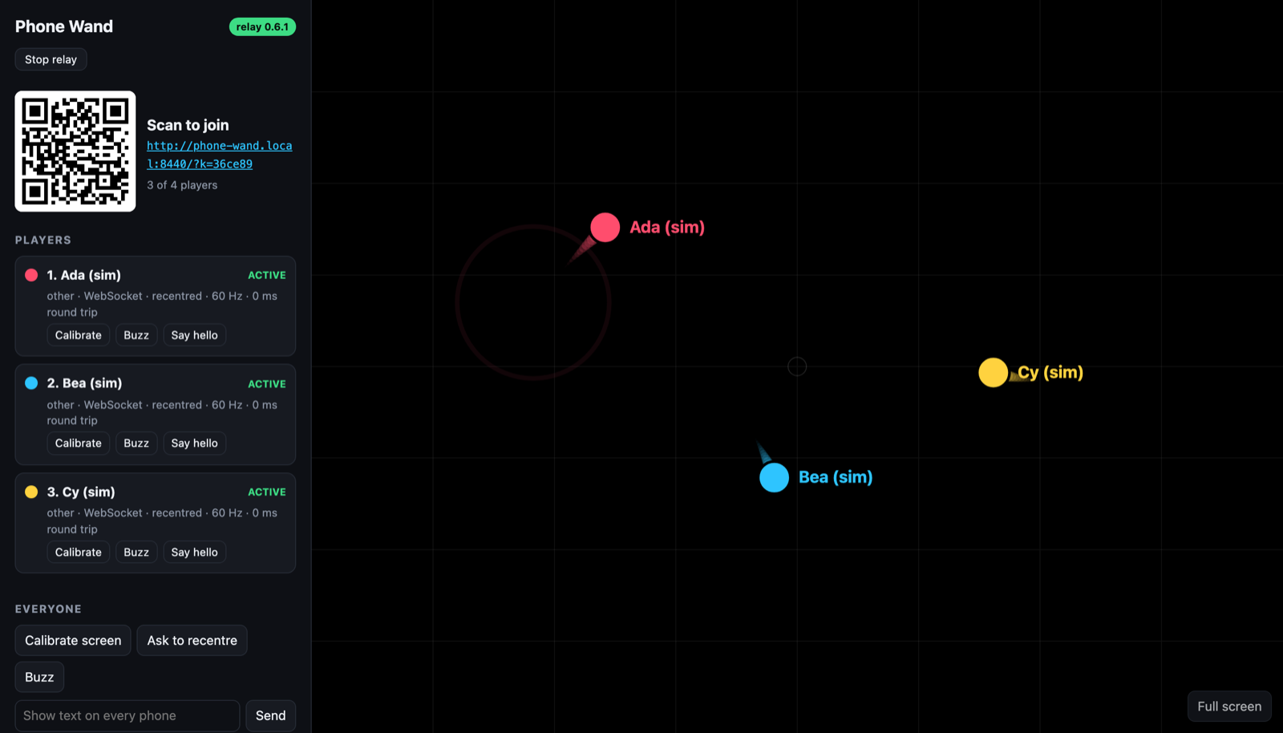This screenshot has width=1283, height=733.
Task: Send the text to all phones
Action: pos(271,715)
